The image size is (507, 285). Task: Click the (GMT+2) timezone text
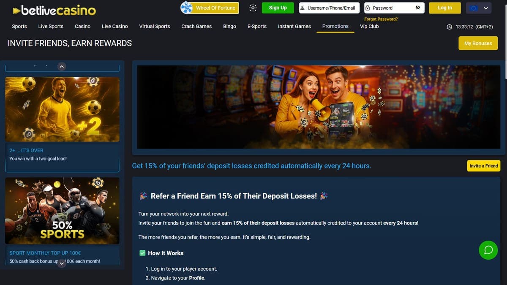[484, 27]
